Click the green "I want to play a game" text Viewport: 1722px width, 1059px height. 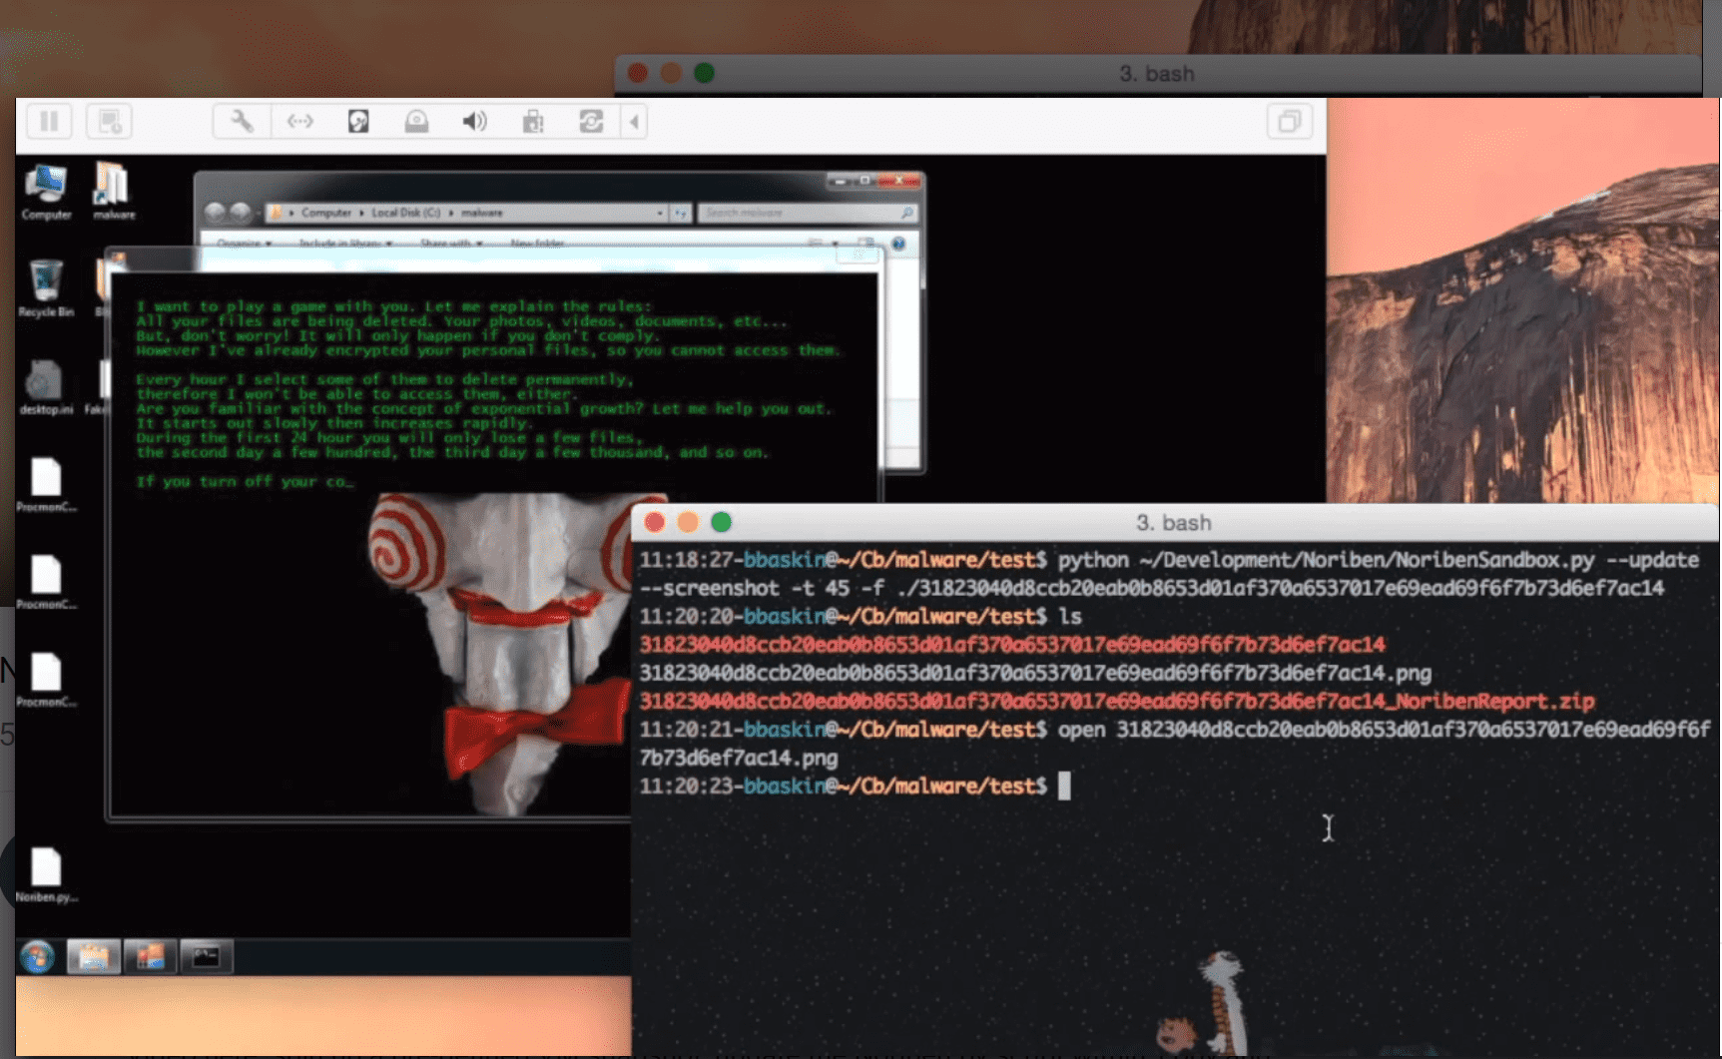click(393, 306)
